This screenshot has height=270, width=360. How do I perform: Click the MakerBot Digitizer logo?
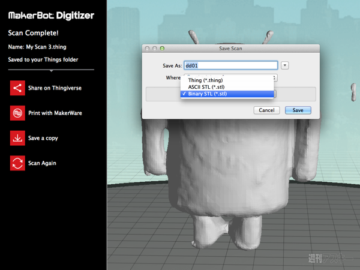(x=51, y=16)
